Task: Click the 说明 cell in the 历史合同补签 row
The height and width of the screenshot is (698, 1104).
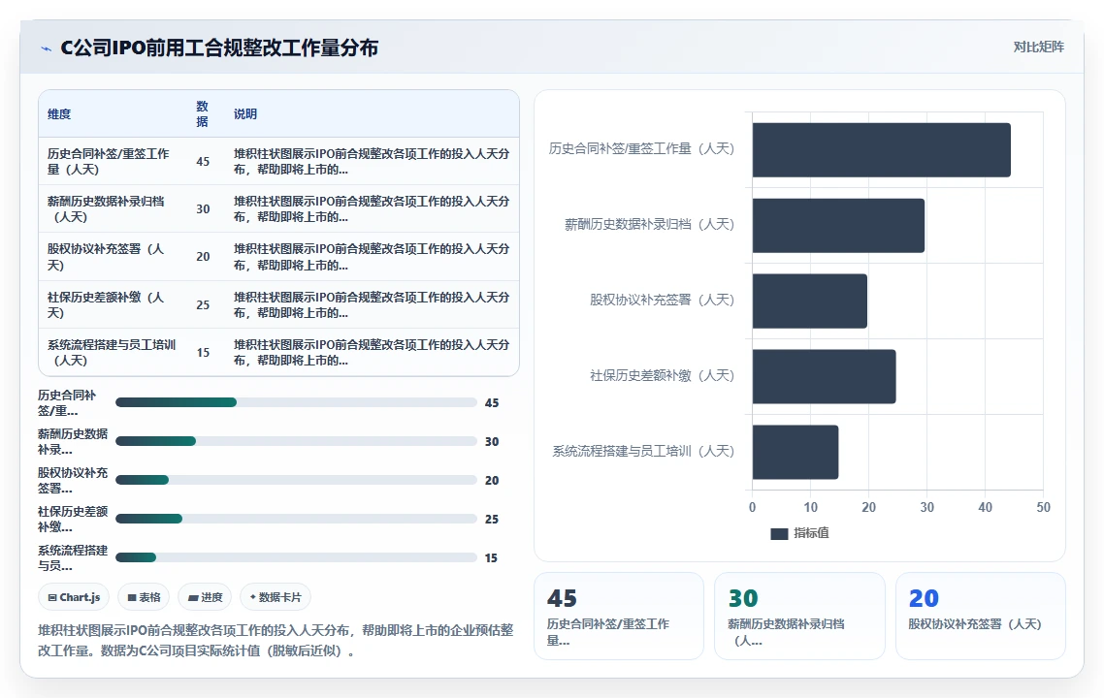Action: (x=372, y=161)
